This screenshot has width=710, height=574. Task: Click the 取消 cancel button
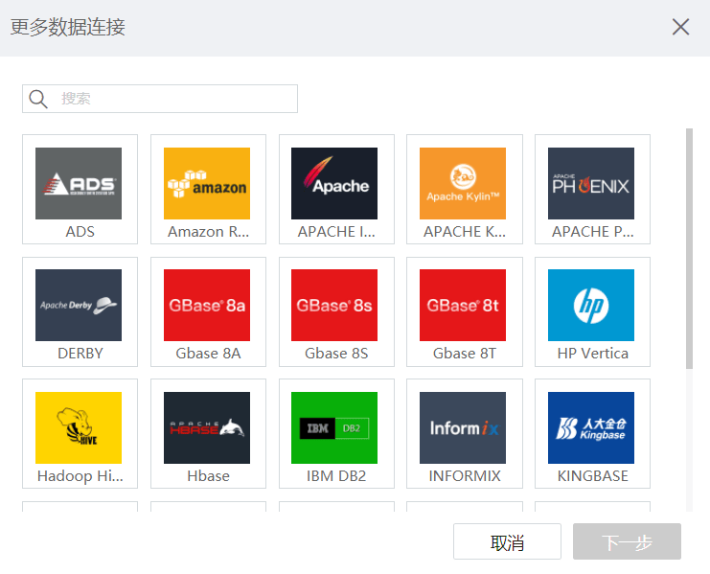click(x=507, y=541)
